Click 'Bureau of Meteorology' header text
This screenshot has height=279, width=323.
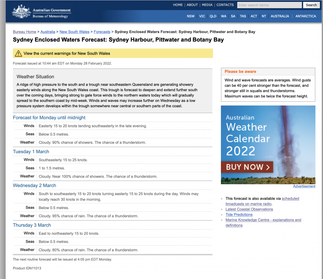50,16
